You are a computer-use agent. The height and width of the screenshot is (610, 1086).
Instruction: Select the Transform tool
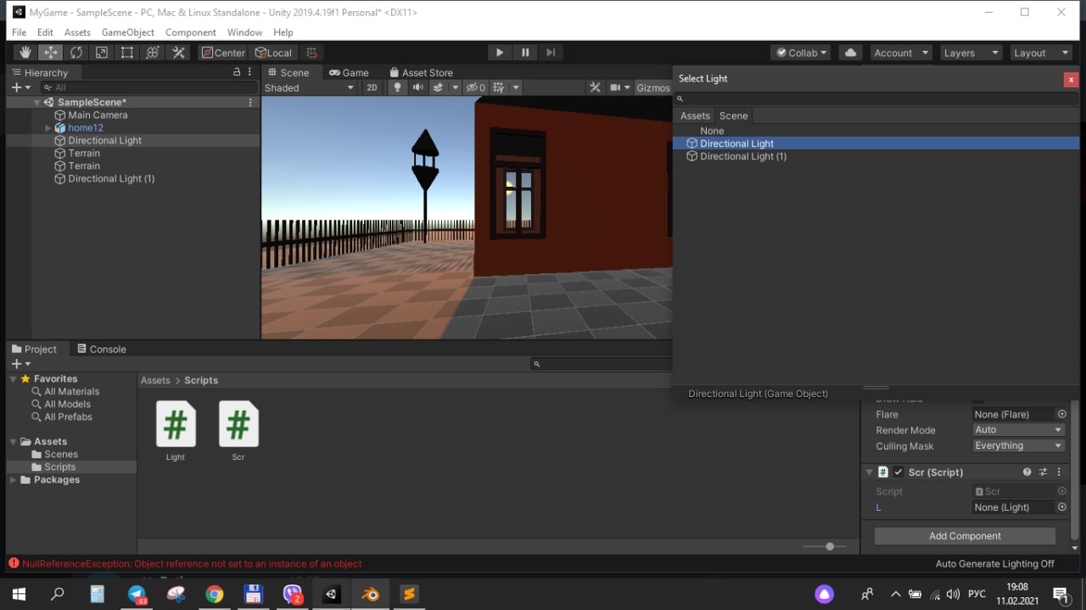point(153,53)
